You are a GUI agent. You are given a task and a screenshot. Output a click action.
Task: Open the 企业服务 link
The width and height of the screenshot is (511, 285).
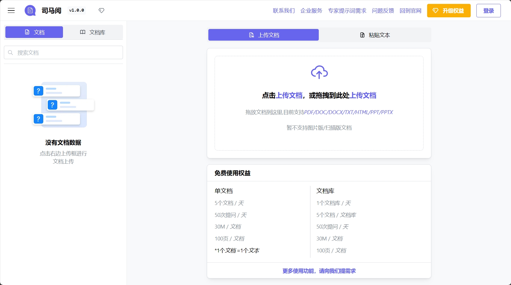[311, 11]
